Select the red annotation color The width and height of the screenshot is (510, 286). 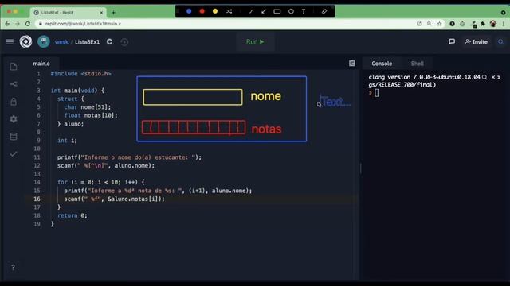pyautogui.click(x=202, y=11)
